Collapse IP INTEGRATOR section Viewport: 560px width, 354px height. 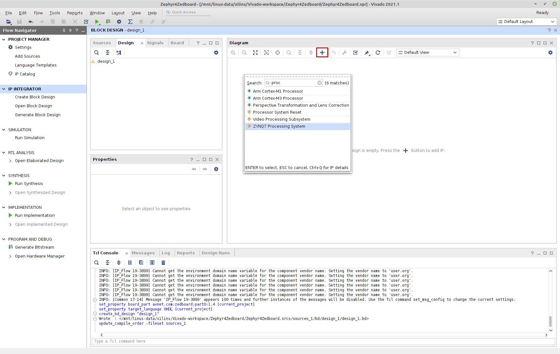point(4,89)
